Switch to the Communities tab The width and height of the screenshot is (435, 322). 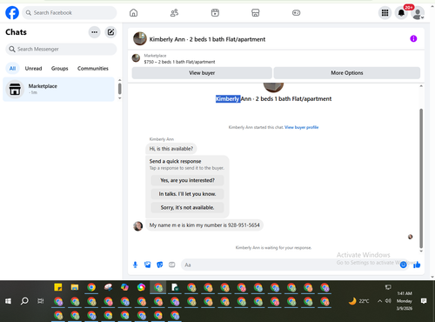coord(93,69)
